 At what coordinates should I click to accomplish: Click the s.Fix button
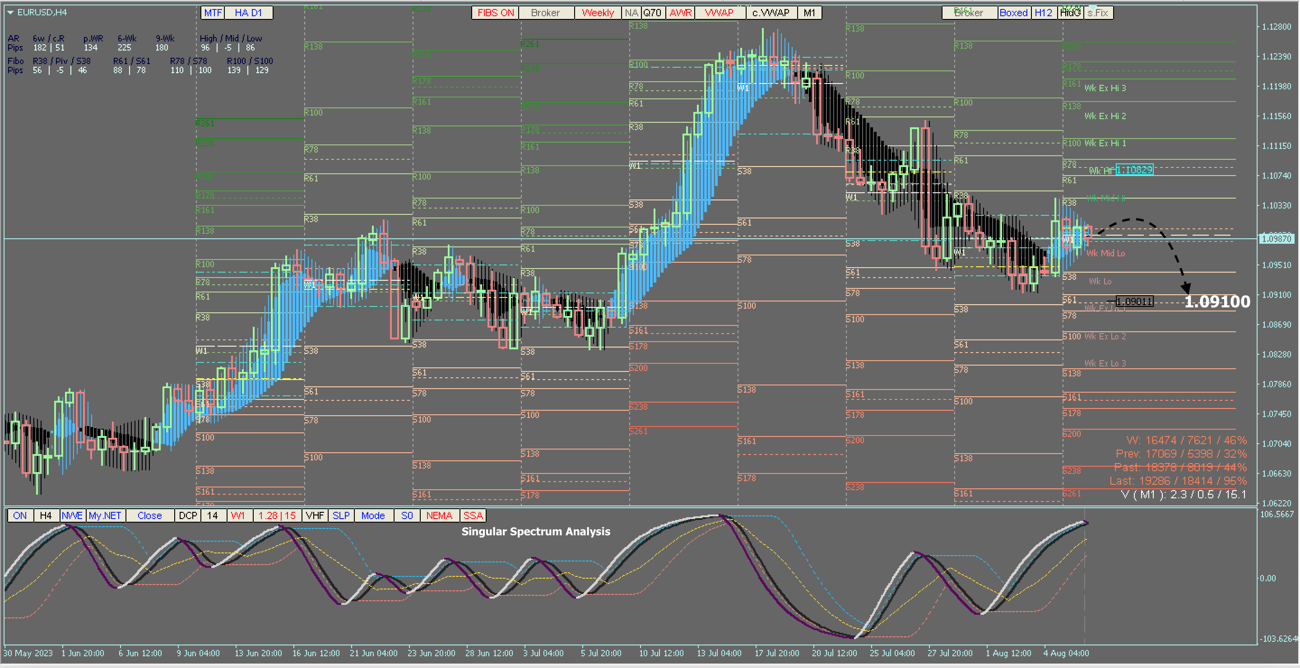tap(1098, 13)
